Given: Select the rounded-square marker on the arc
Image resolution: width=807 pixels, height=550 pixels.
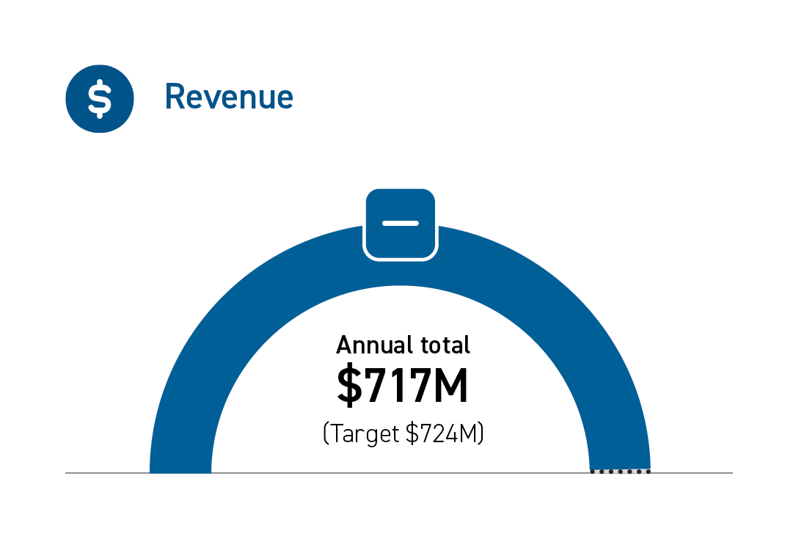Looking at the screenshot, I should point(401,222).
